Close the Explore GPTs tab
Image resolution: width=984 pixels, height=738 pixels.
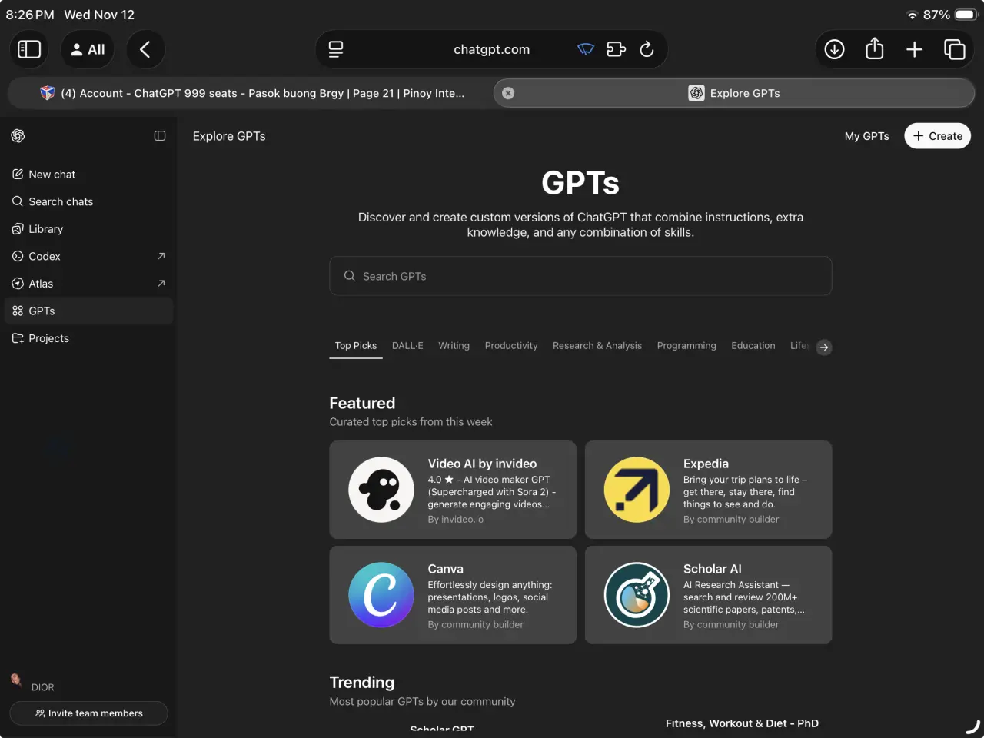(508, 93)
